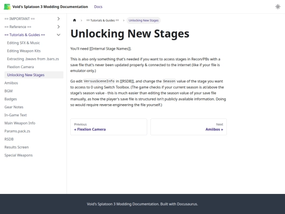Go to the previous page Flexlion Camera

[x=109, y=127]
